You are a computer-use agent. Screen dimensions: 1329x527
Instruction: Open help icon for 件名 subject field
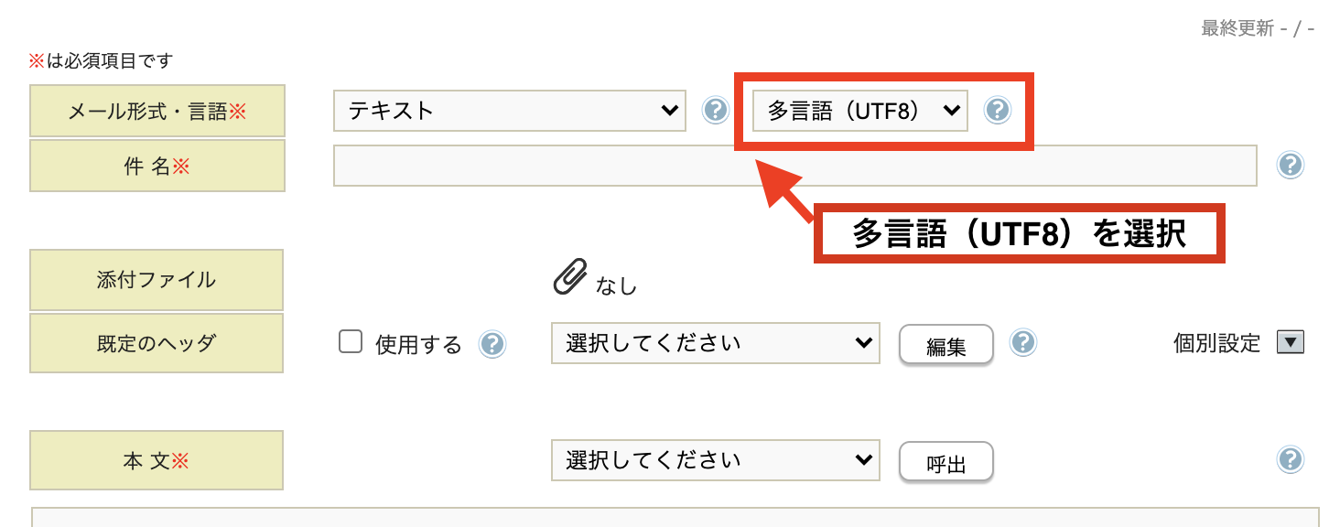click(x=1291, y=165)
